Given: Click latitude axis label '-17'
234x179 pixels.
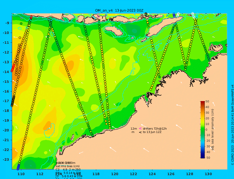Looking at the screenshot, I should pos(6,101).
